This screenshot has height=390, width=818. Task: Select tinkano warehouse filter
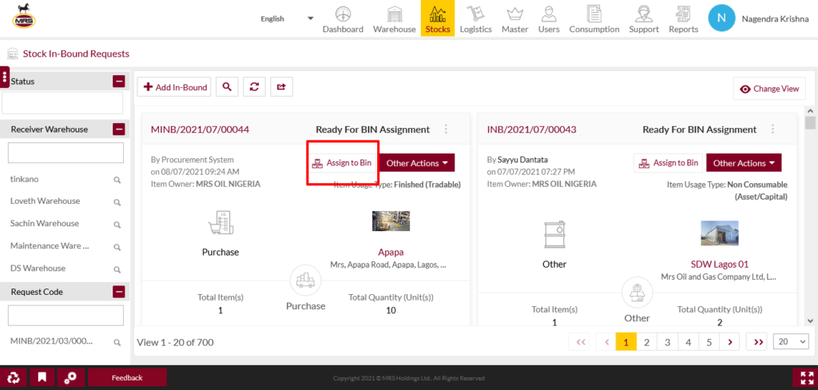click(25, 179)
